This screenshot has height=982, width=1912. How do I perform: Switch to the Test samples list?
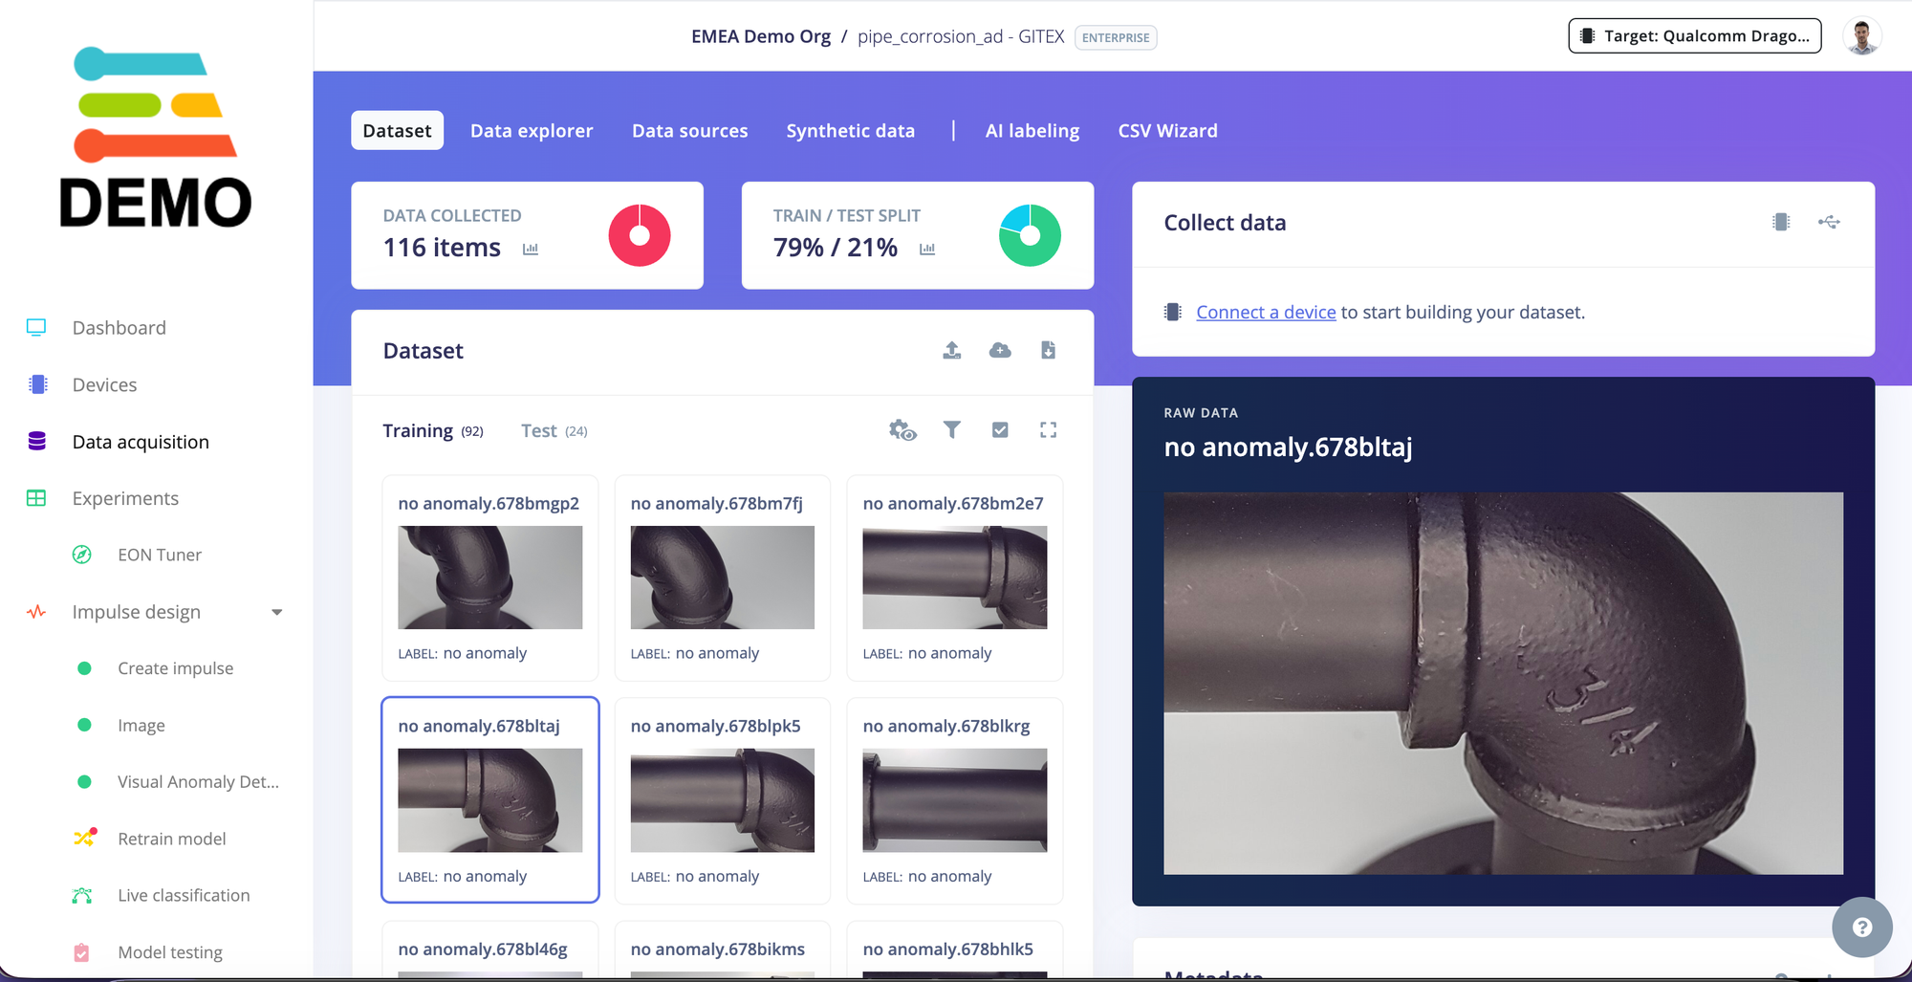pyautogui.click(x=554, y=431)
